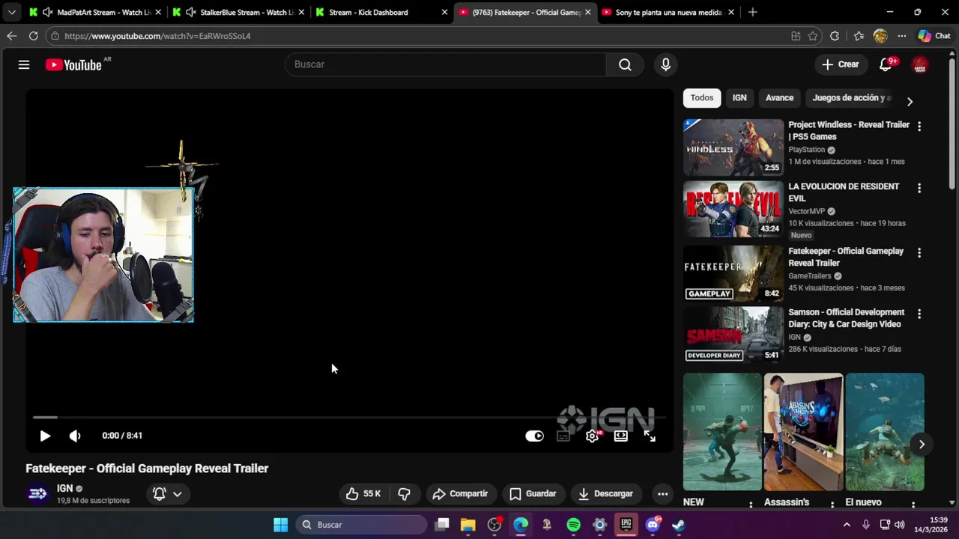Focus the YouTube Buscar search field
The height and width of the screenshot is (539, 959).
pyautogui.click(x=446, y=64)
